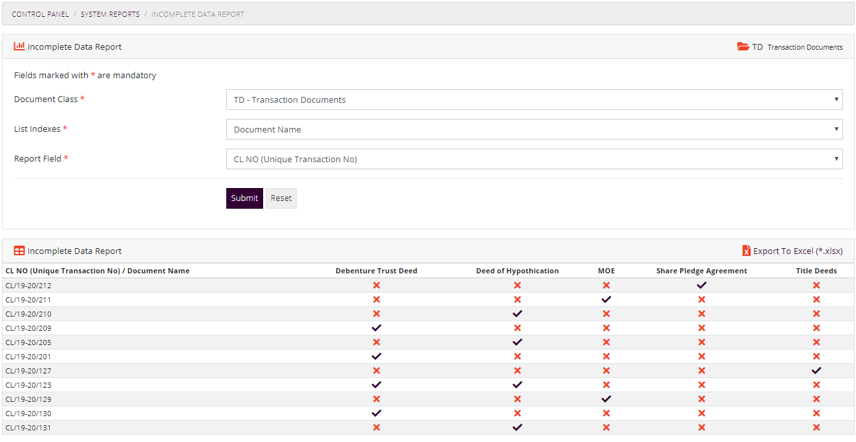Open the Document Class dropdown
Viewport: 856px width, 442px height.
click(534, 100)
